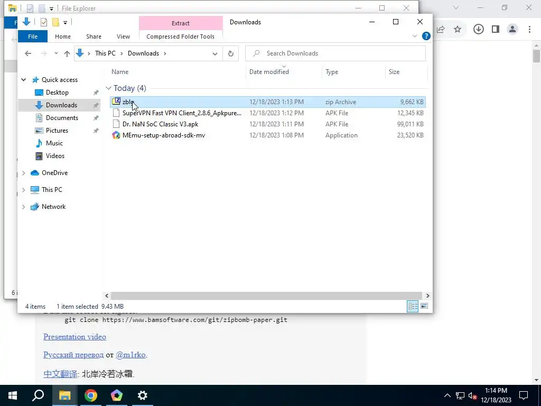Click the muted volume tray icon

tap(472, 395)
